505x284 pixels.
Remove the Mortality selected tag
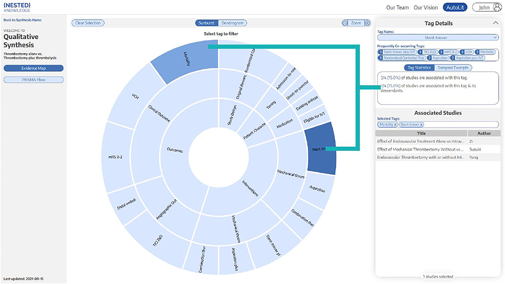pyautogui.click(x=396, y=125)
